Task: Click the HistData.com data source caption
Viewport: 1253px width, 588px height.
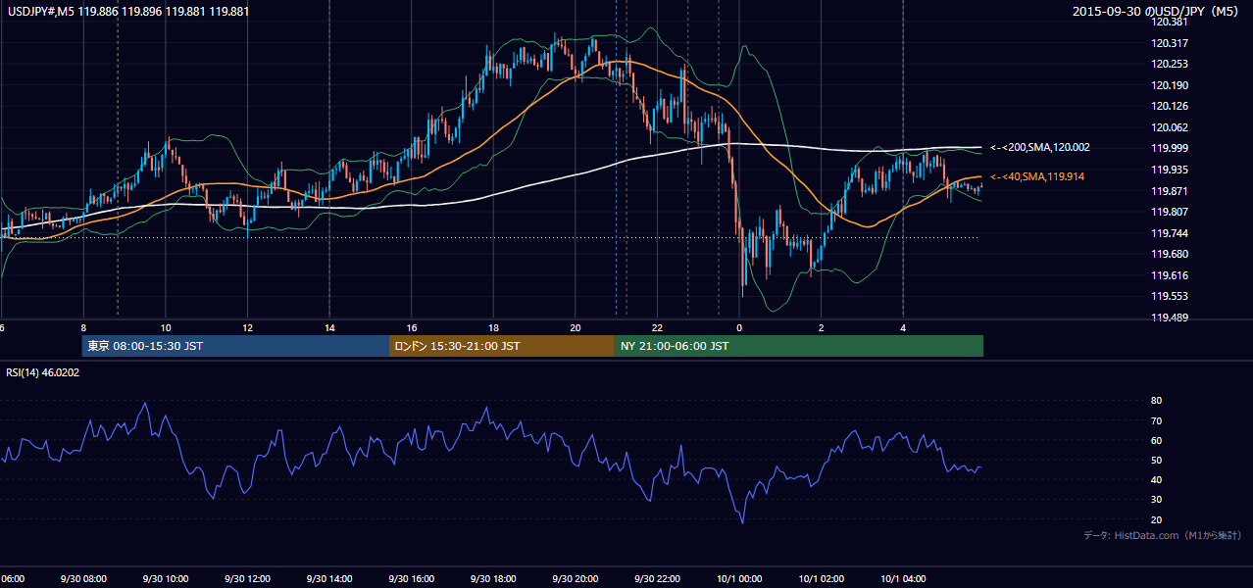Action: tap(1163, 535)
